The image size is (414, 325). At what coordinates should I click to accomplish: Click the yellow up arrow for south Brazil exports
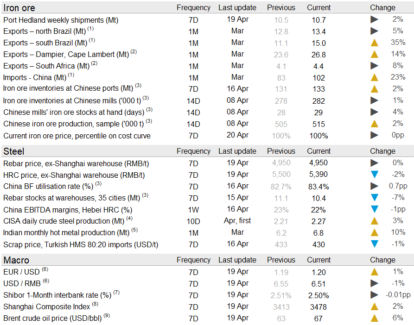click(x=374, y=43)
